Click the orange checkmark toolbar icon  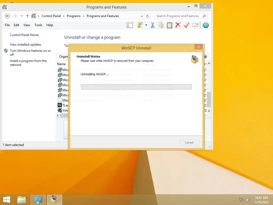coord(186,25)
